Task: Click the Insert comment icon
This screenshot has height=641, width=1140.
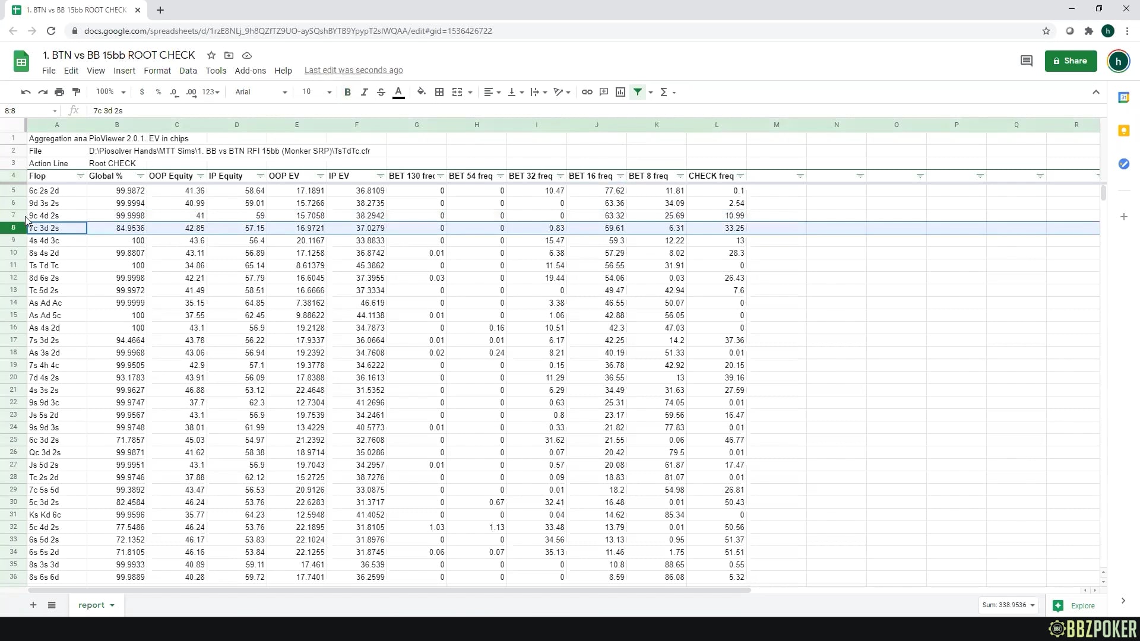Action: tap(604, 92)
